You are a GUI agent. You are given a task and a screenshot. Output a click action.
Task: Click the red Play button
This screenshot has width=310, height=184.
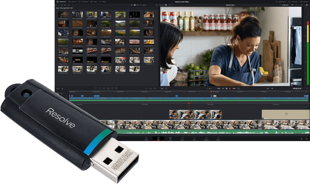point(230,89)
